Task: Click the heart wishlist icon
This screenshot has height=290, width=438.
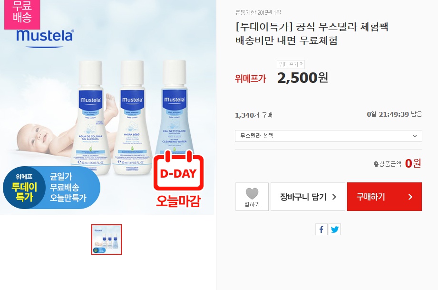Action: pos(252,193)
